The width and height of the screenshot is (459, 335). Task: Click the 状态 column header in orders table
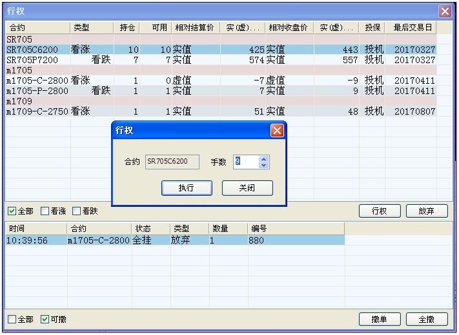[151, 229]
